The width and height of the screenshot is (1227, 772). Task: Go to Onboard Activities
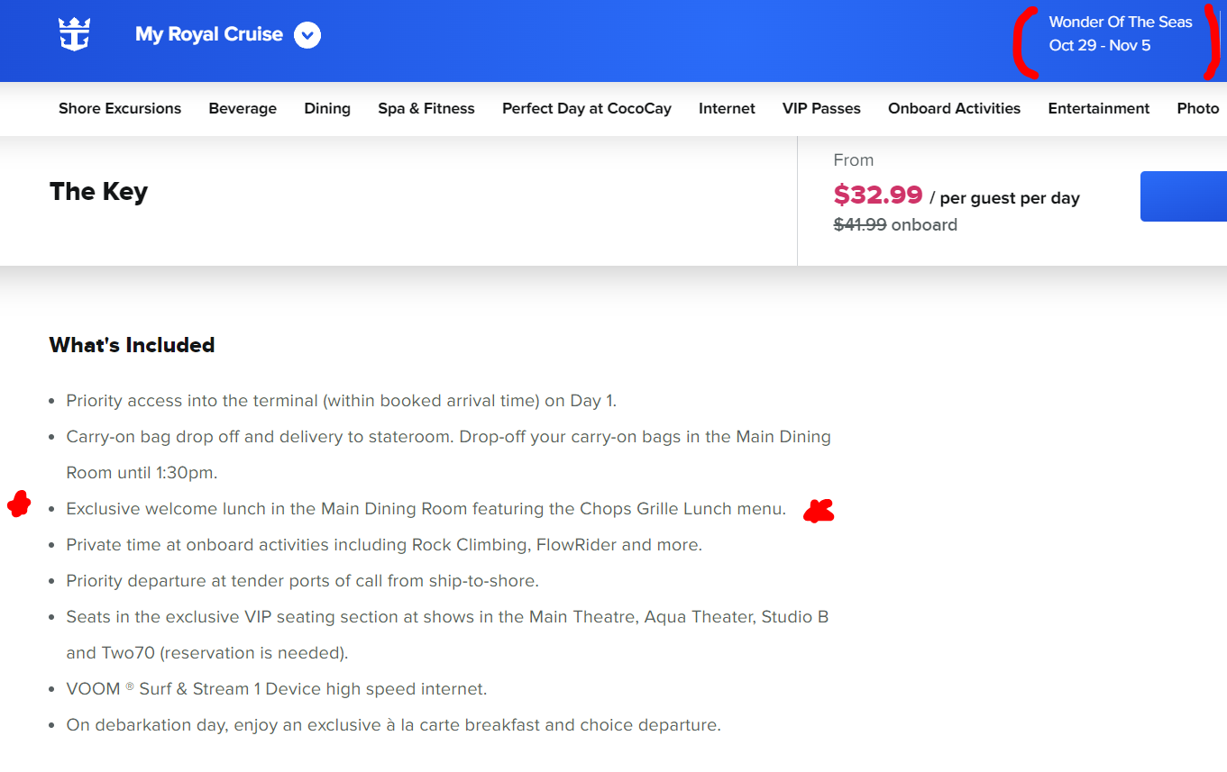pyautogui.click(x=954, y=108)
